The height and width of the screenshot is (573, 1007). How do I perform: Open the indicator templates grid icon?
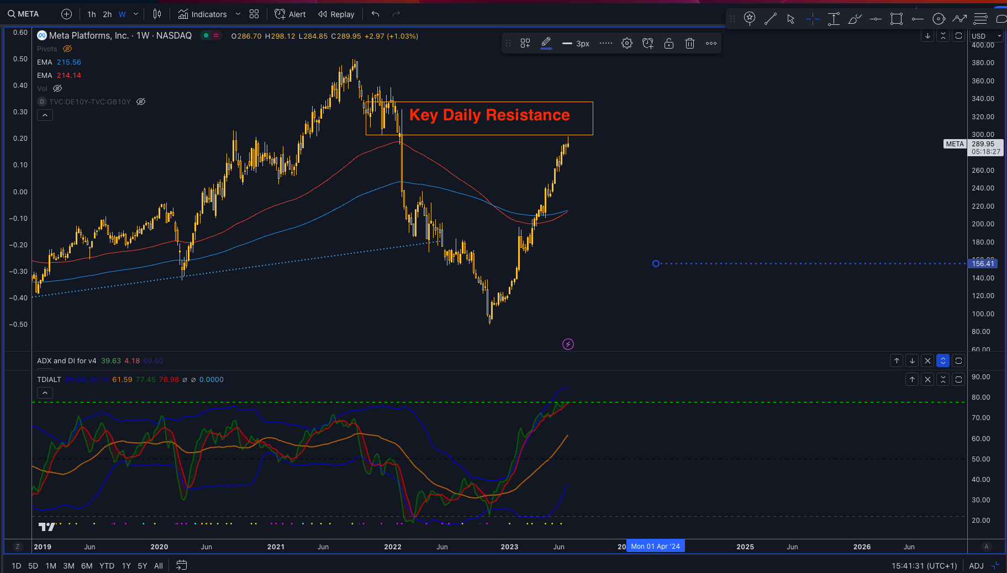tap(254, 14)
